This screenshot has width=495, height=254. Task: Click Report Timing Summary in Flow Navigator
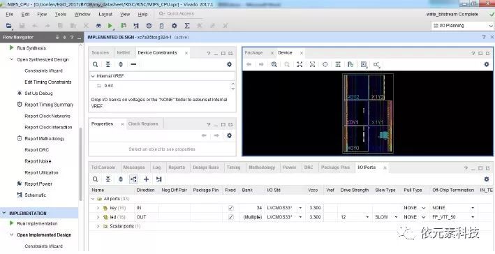(49, 105)
